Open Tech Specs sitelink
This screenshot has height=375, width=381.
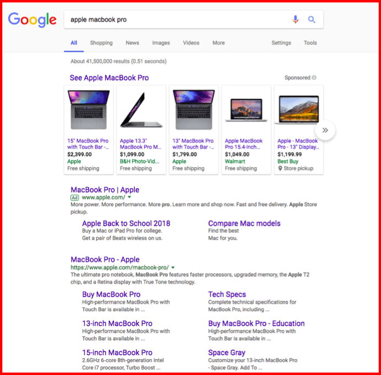(x=227, y=294)
